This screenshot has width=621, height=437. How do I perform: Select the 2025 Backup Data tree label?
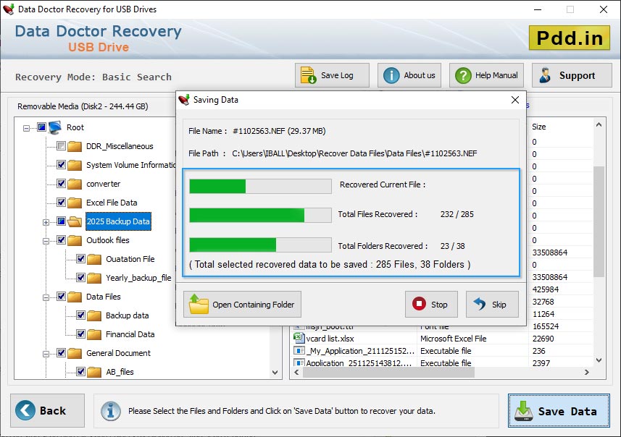(x=118, y=221)
